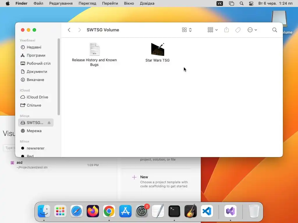This screenshot has width=298, height=223.
Task: Click the mounted volume icon on desktop
Action: (x=279, y=19)
